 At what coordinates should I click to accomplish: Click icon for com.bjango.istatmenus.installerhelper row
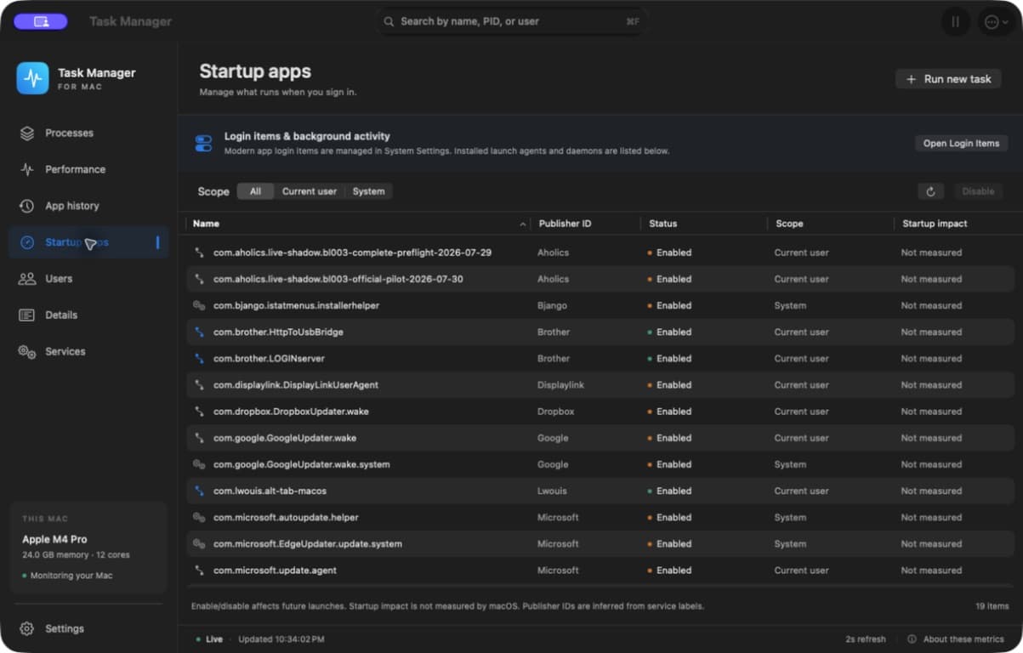point(199,305)
